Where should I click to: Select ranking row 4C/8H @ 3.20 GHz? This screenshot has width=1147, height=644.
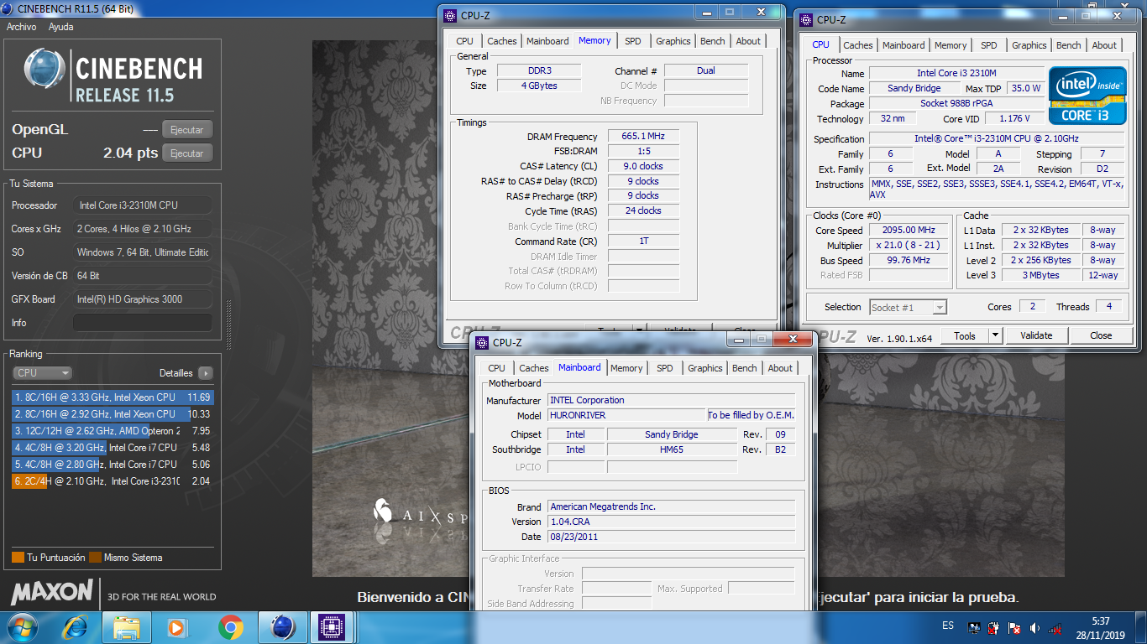[113, 448]
